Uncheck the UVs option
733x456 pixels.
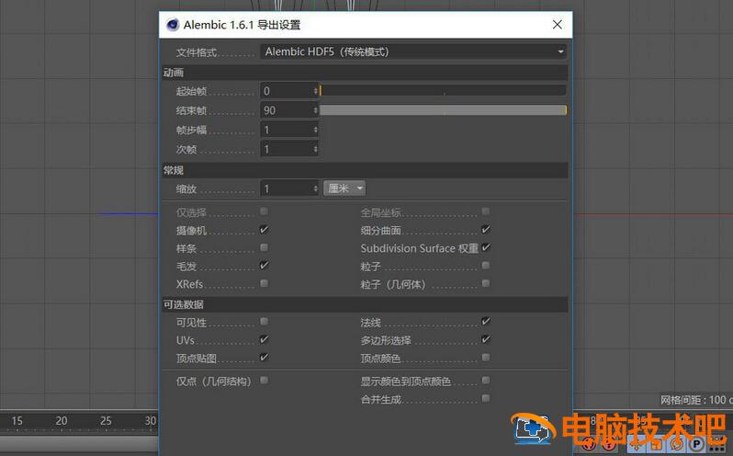tap(265, 339)
